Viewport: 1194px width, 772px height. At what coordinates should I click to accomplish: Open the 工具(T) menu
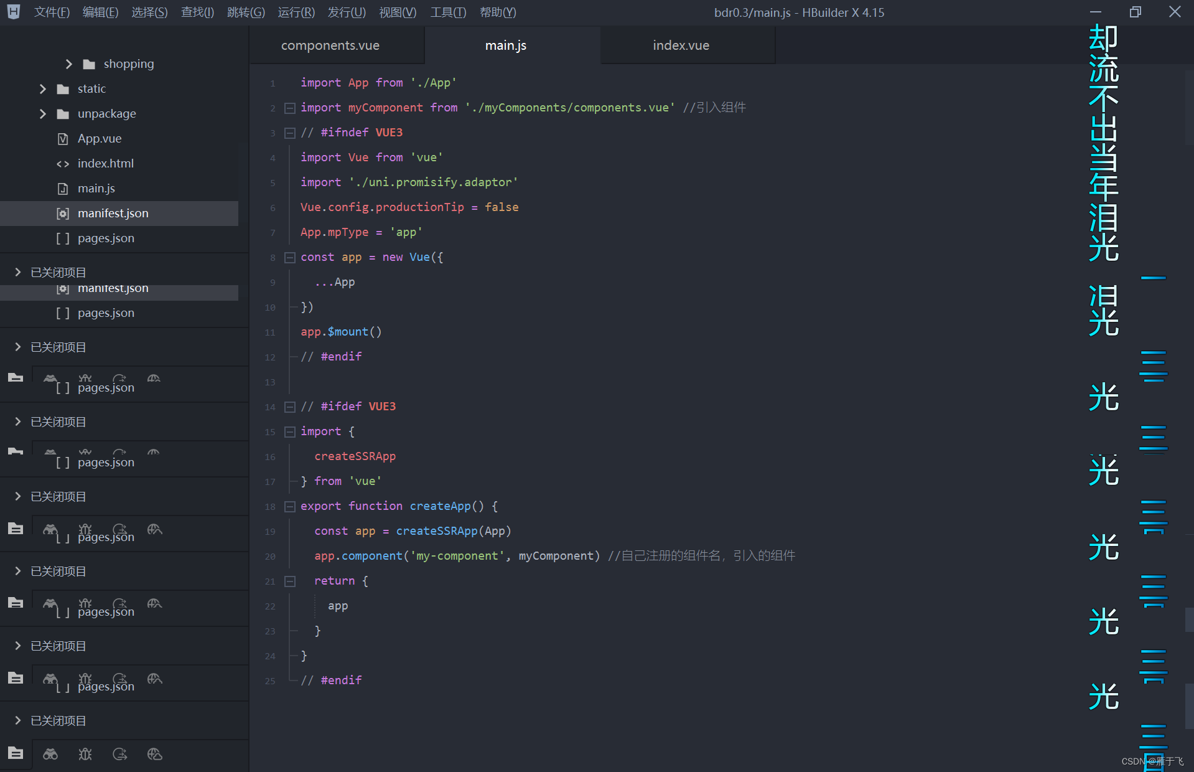point(448,12)
